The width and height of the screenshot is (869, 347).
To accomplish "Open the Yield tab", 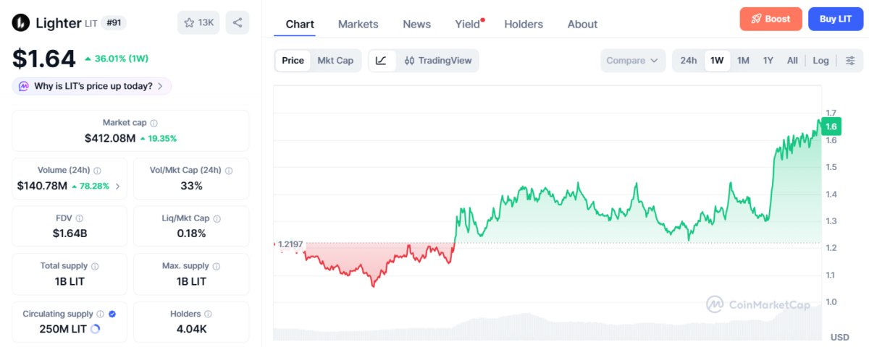I will (x=468, y=24).
